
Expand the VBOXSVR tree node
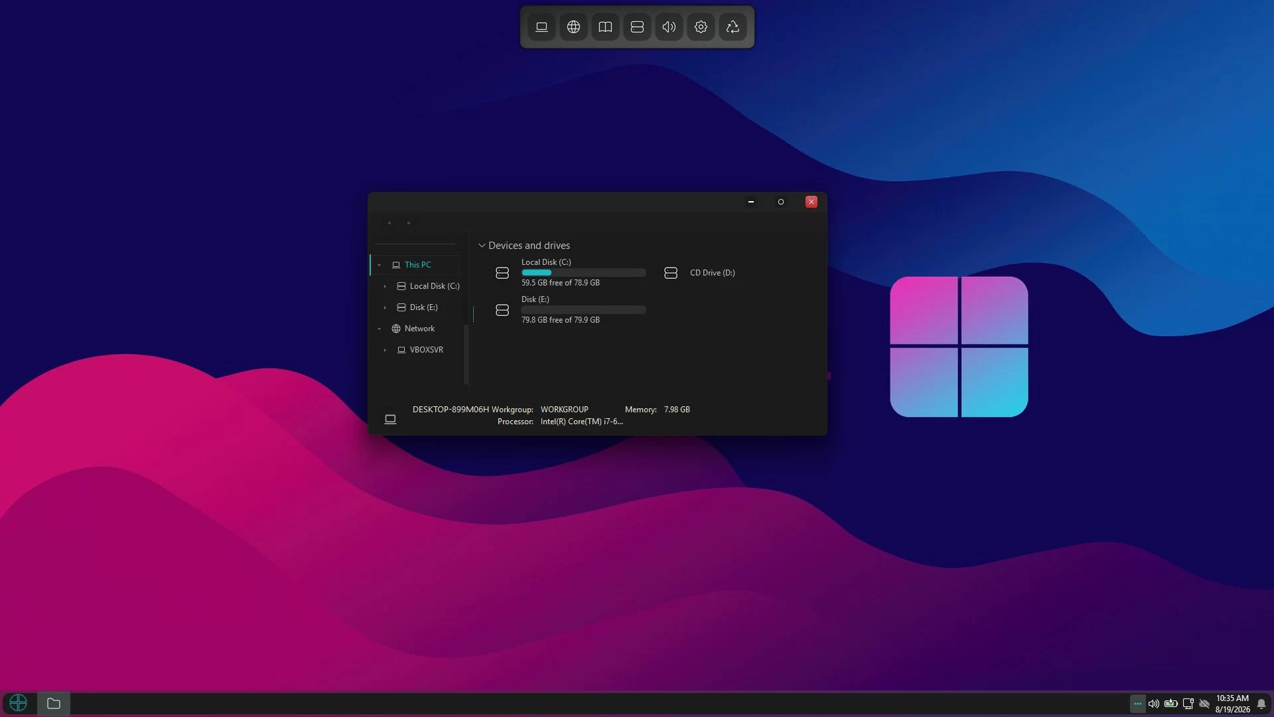(385, 350)
